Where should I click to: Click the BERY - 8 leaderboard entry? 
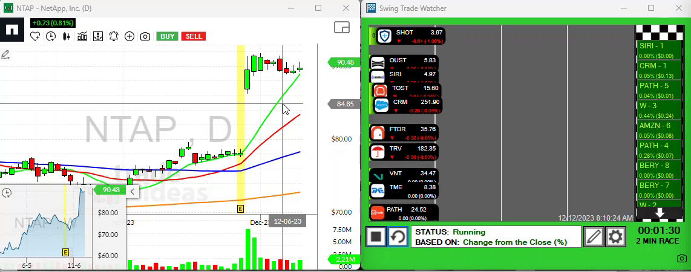(x=660, y=169)
